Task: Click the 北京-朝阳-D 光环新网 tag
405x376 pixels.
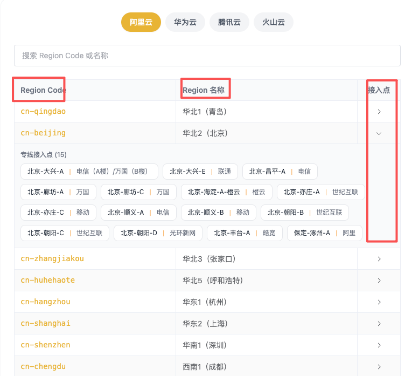Action: click(158, 233)
